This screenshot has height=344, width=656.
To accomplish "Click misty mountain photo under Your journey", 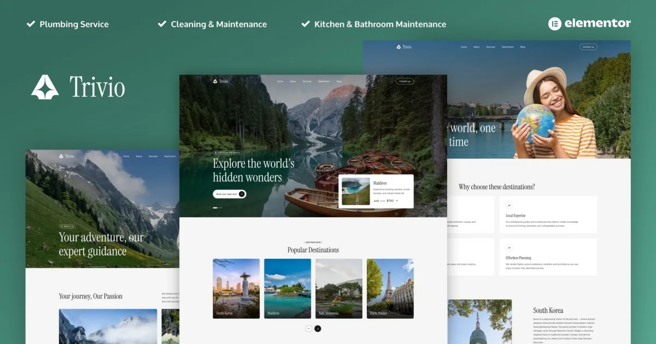I will [x=108, y=327].
